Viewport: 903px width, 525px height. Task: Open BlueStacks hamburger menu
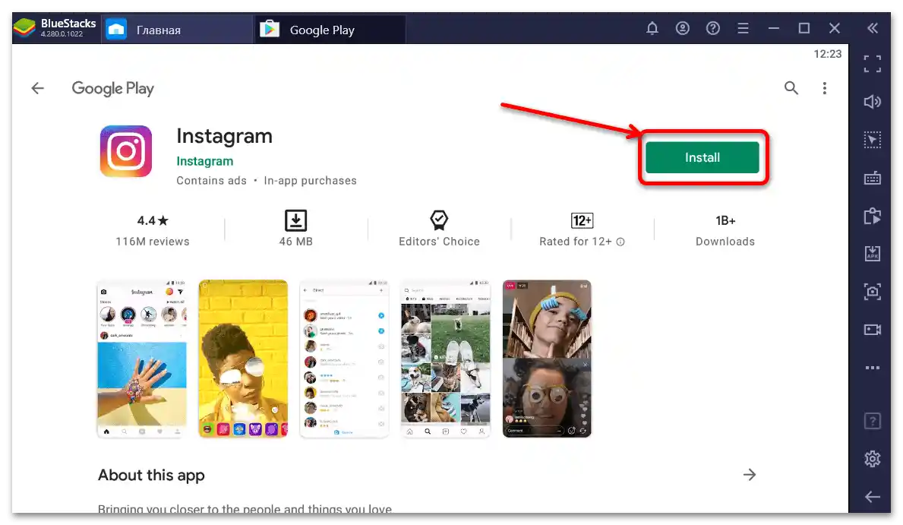tap(743, 28)
